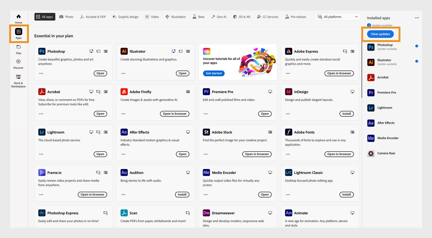Install InDesign
The image size is (432, 238).
(x=347, y=114)
